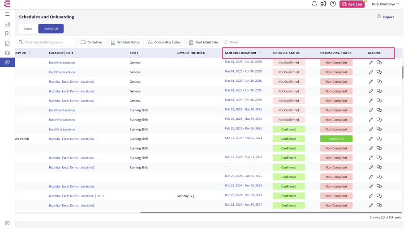Open the graduation cap sidebar icon
Image resolution: width=404 pixels, height=228 pixels.
pos(7,62)
